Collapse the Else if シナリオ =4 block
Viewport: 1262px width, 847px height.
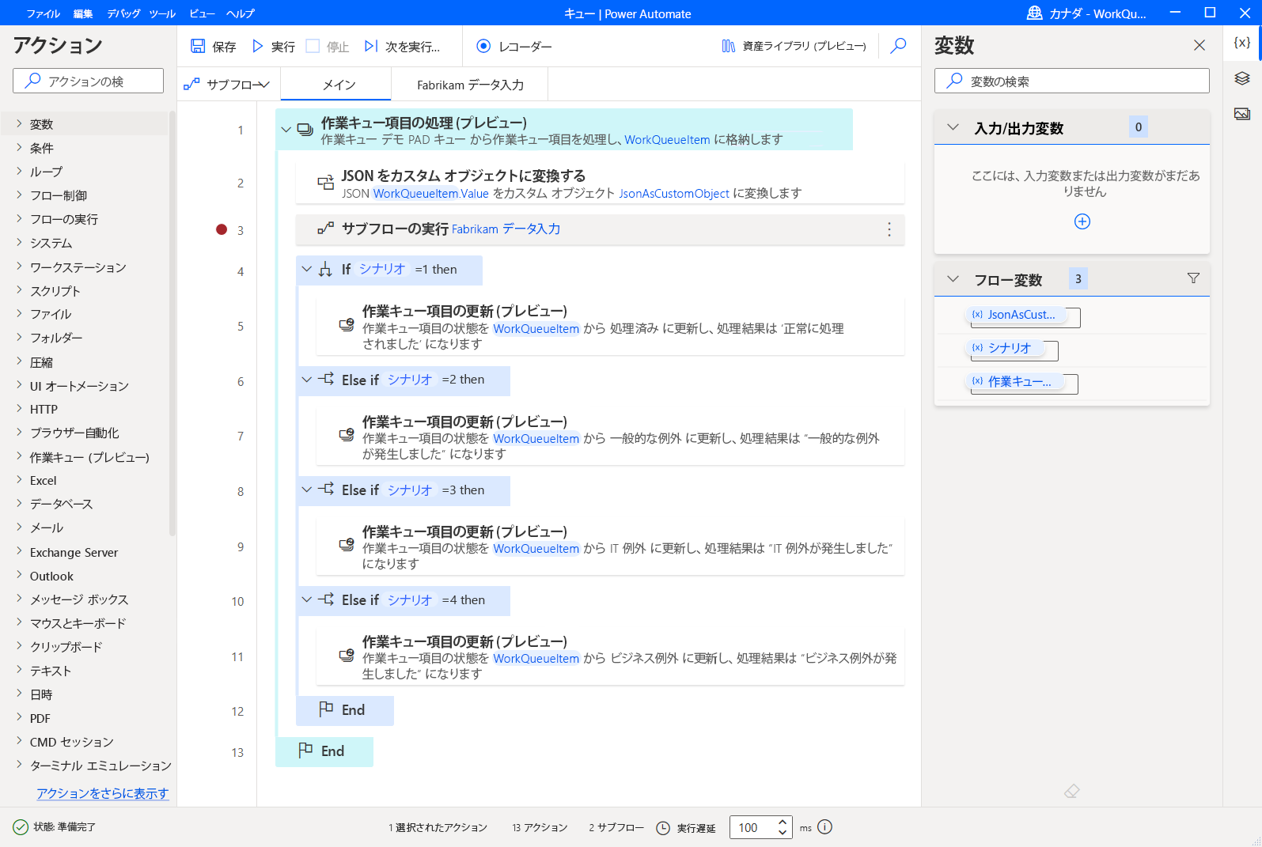(306, 600)
